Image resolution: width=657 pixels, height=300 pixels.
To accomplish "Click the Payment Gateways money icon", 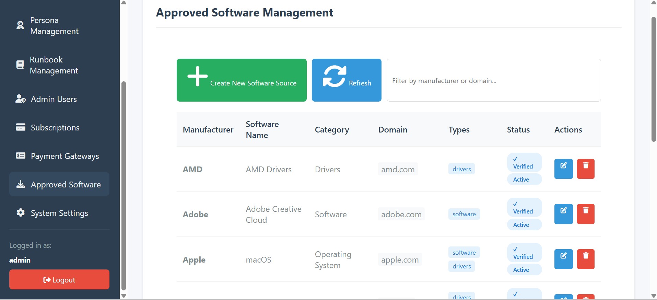I will [21, 156].
